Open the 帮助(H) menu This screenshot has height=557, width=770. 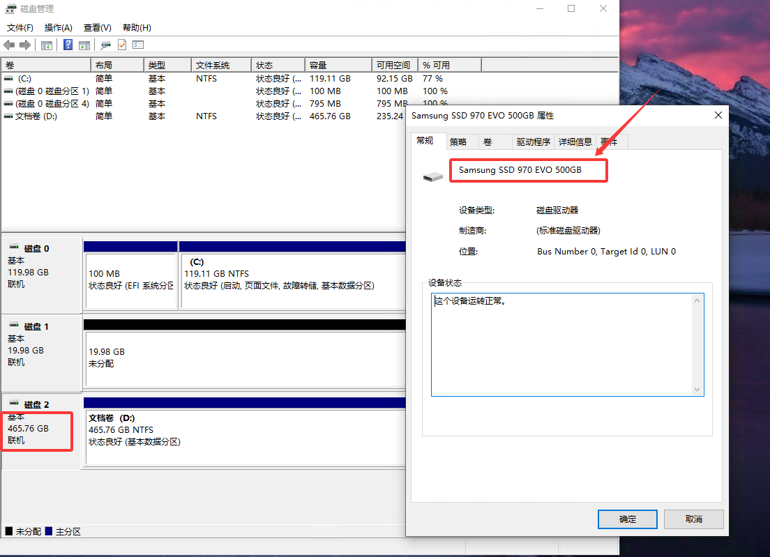[x=137, y=28]
